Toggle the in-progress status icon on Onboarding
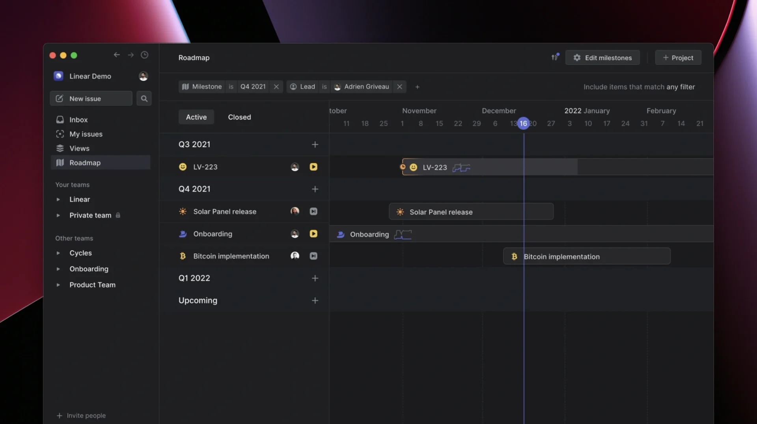The height and width of the screenshot is (424, 757). click(x=313, y=233)
